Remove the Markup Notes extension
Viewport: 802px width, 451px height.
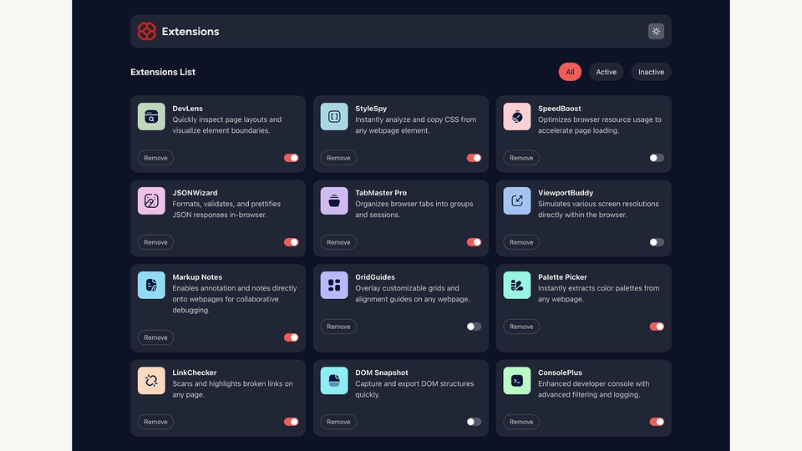pyautogui.click(x=155, y=337)
